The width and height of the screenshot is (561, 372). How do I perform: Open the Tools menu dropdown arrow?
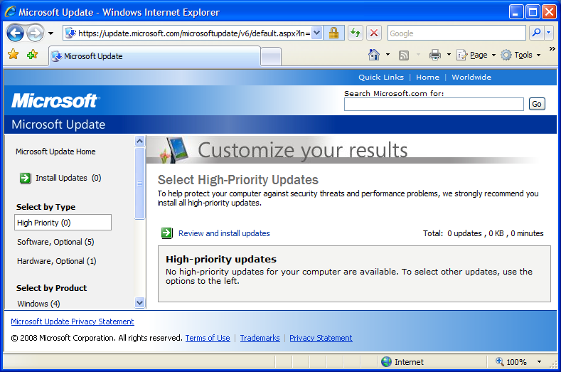coord(538,55)
